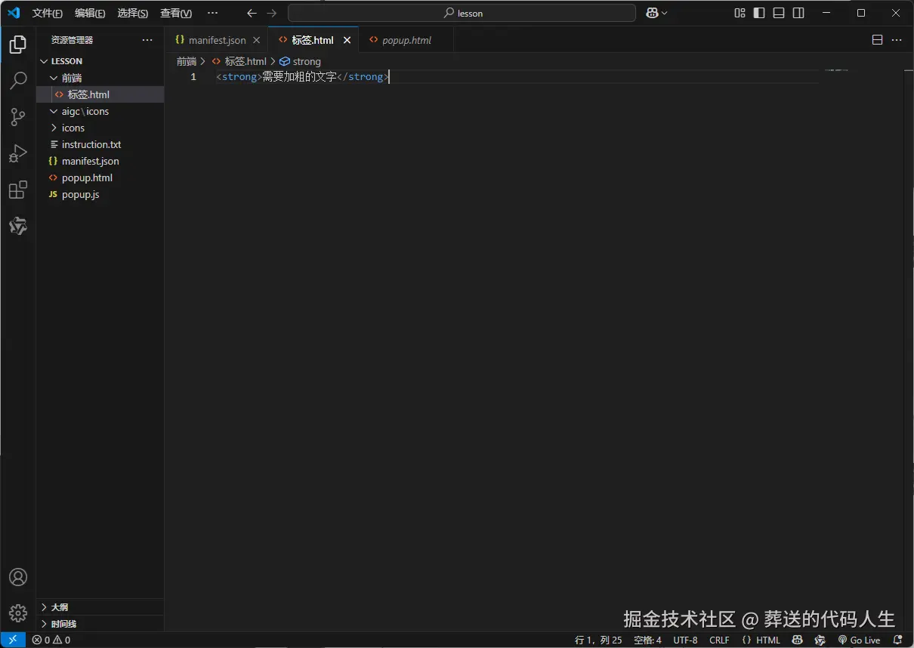The height and width of the screenshot is (648, 914).
Task: Open the Explorer view in activity bar
Action: 18,45
